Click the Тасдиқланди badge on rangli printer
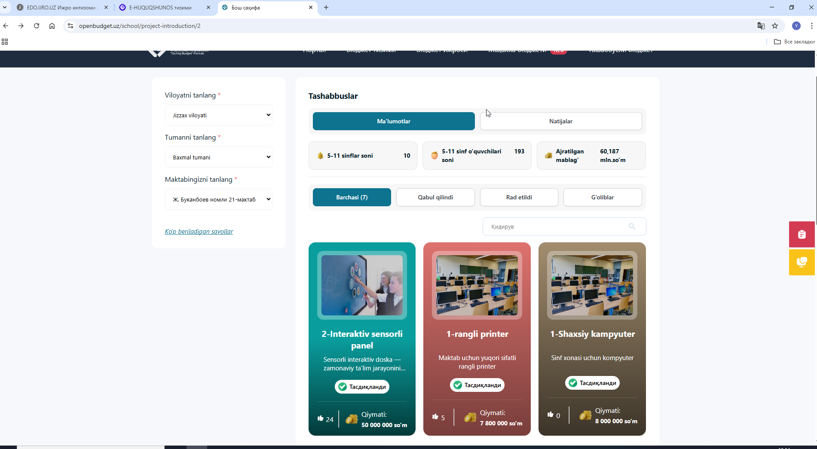This screenshot has height=449, width=817. (477, 385)
